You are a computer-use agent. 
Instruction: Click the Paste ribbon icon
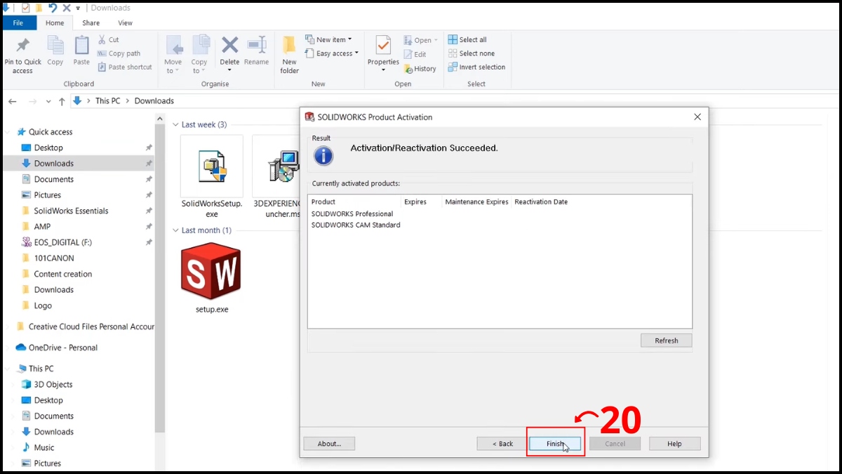click(81, 45)
